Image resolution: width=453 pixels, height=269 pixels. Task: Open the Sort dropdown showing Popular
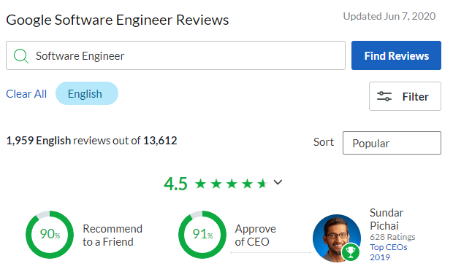[392, 143]
